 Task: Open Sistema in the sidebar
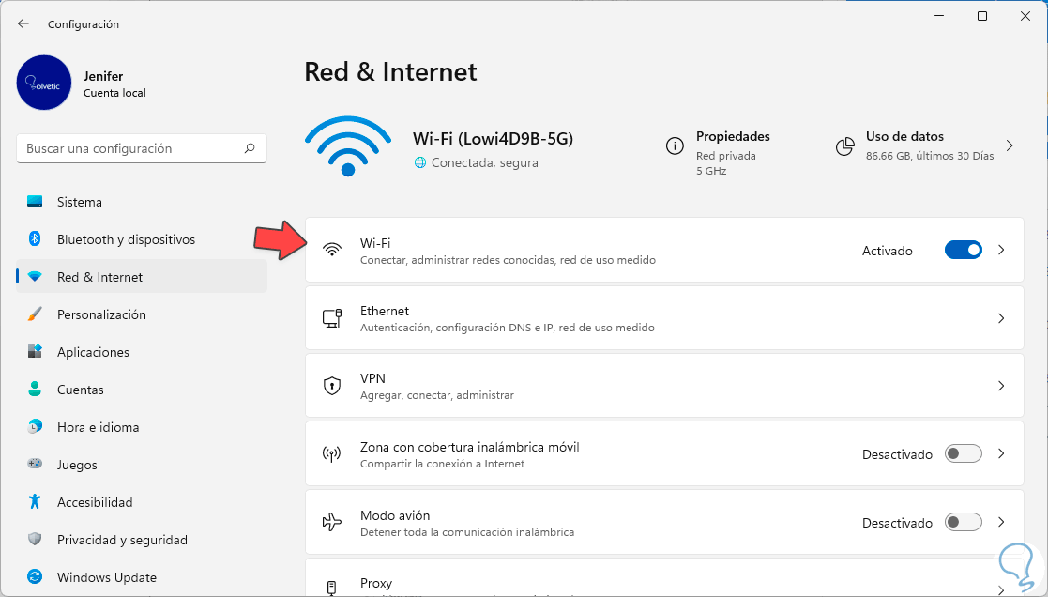coord(80,202)
